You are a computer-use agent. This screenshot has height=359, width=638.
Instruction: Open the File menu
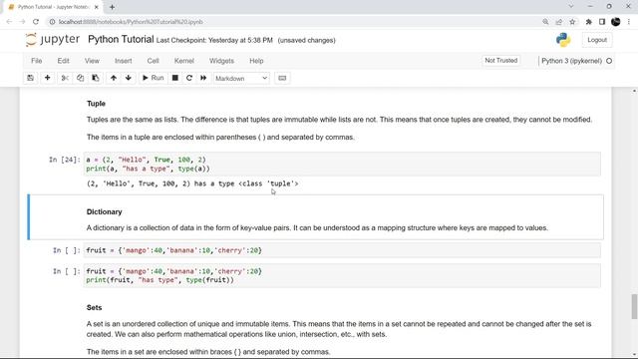click(x=37, y=61)
